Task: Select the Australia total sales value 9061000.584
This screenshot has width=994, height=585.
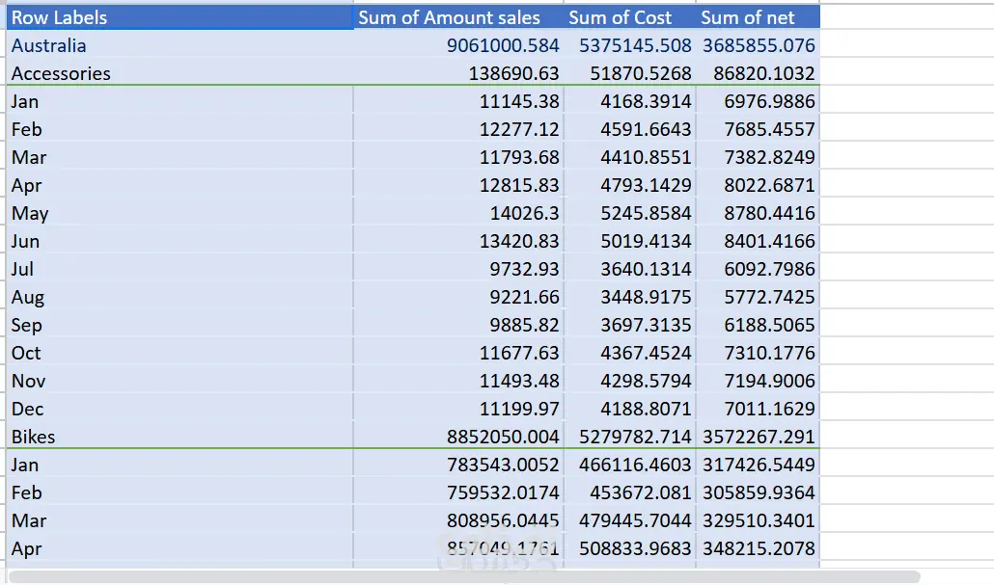Action: [503, 45]
